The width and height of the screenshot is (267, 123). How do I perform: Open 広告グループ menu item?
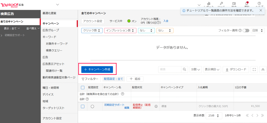pyautogui.click(x=51, y=30)
